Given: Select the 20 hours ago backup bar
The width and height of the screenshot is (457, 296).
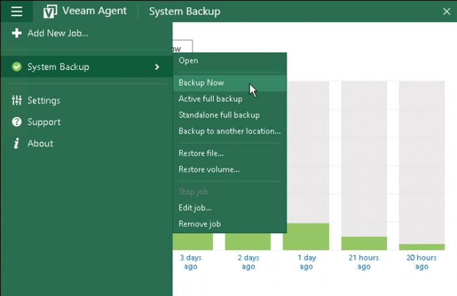Looking at the screenshot, I should (x=422, y=247).
